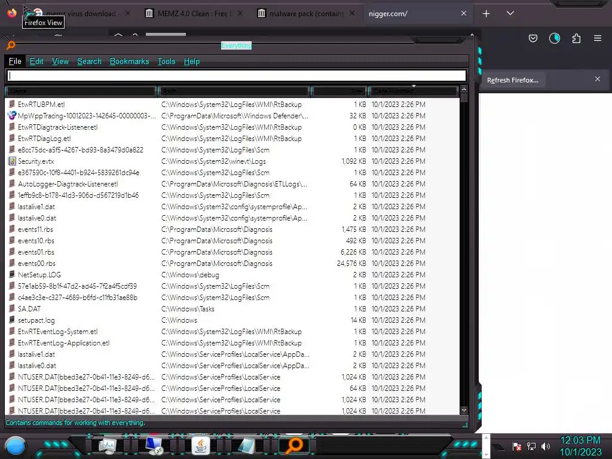612x459 pixels.
Task: Sort by the Size column header
Action: (x=338, y=91)
